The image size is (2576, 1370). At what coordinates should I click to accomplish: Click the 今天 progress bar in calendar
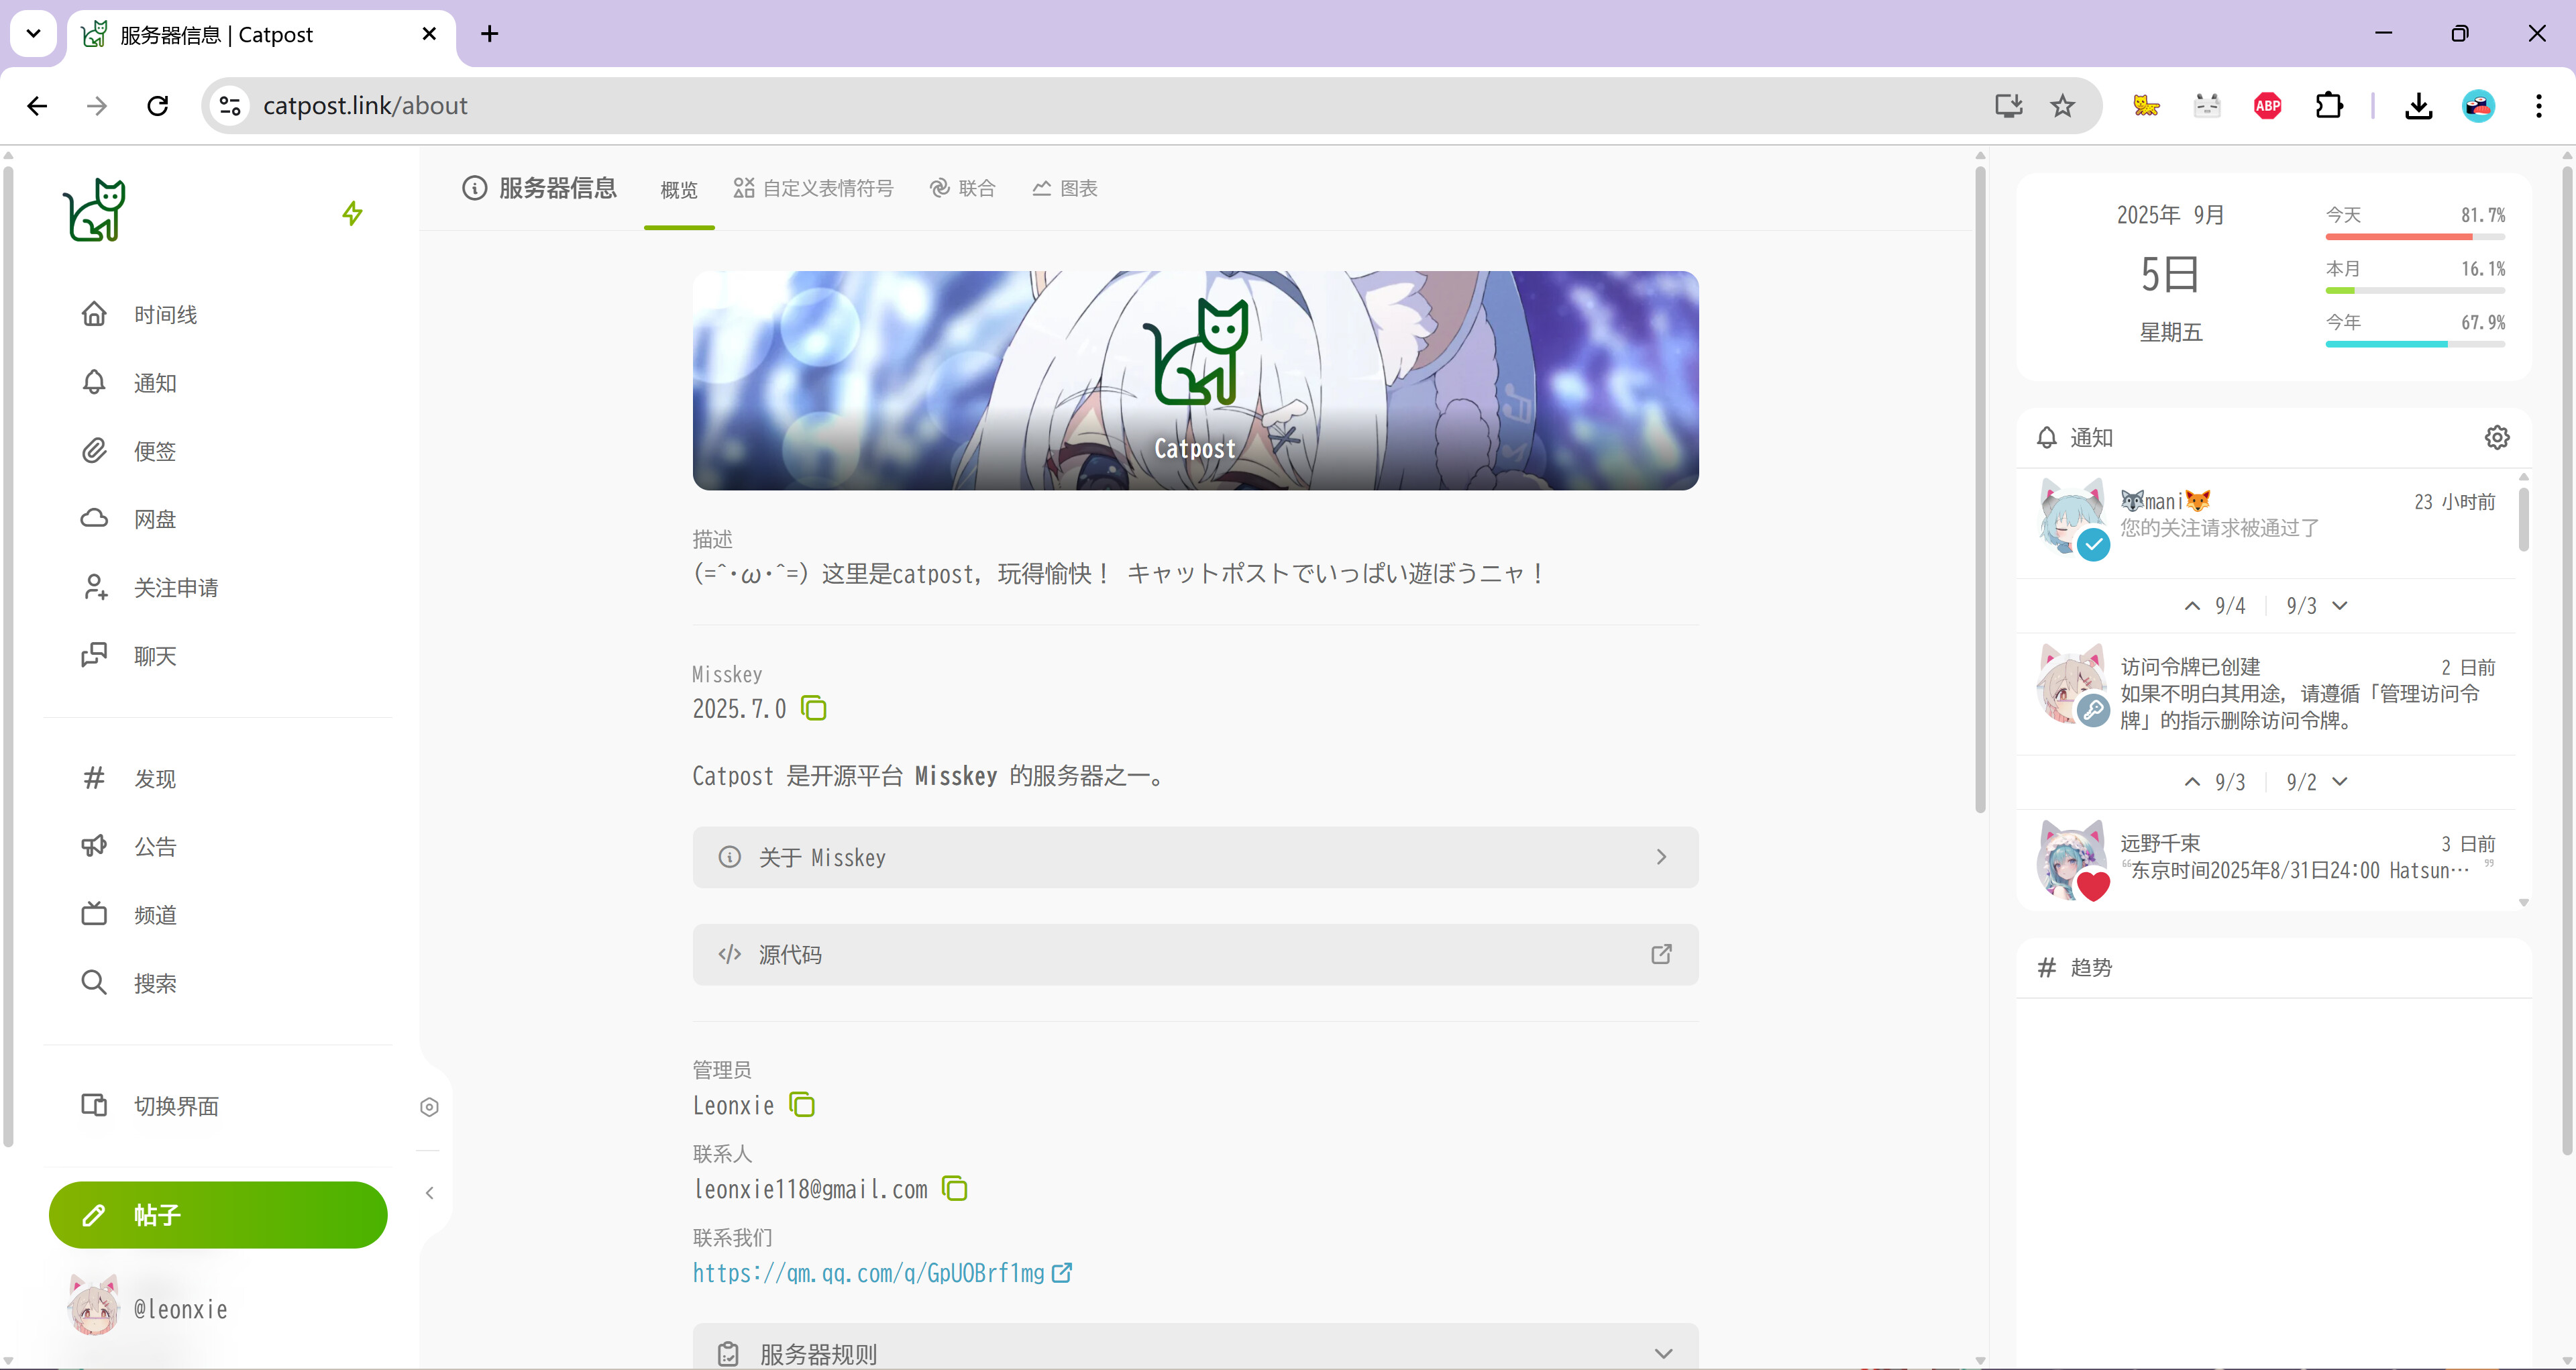[2414, 237]
